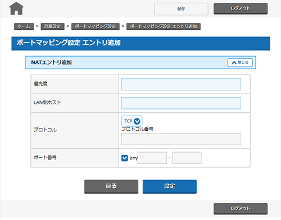281x220 pixels.
Task: Click the ending port number field
Action: [187, 158]
